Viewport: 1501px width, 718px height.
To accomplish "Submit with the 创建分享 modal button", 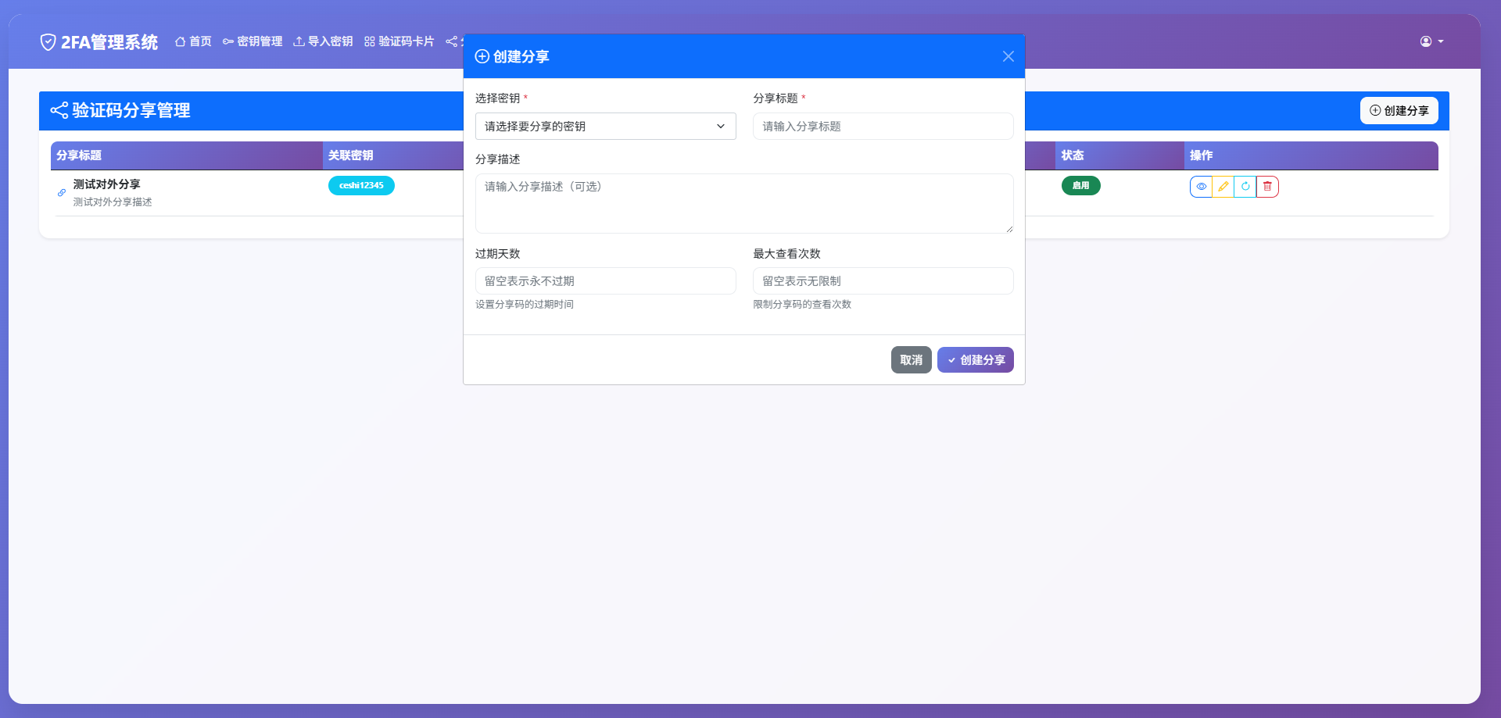I will tap(975, 359).
